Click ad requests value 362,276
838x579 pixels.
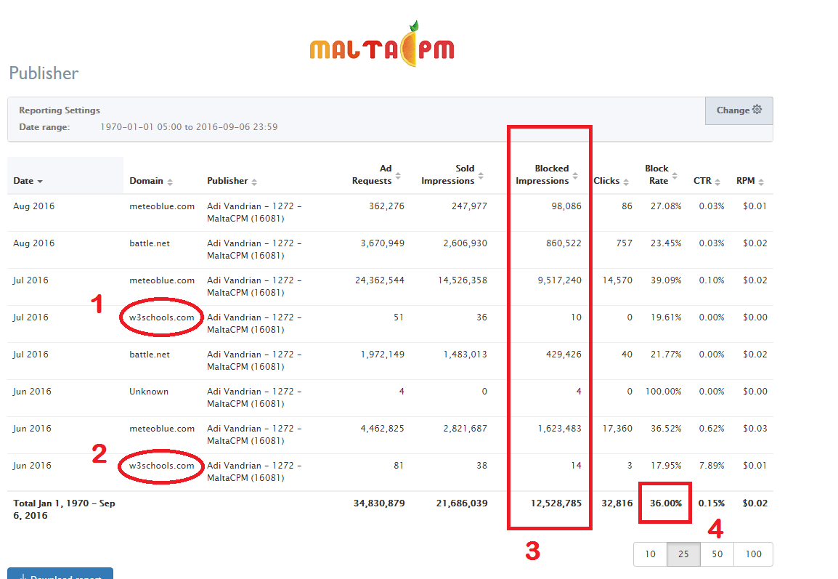point(386,206)
